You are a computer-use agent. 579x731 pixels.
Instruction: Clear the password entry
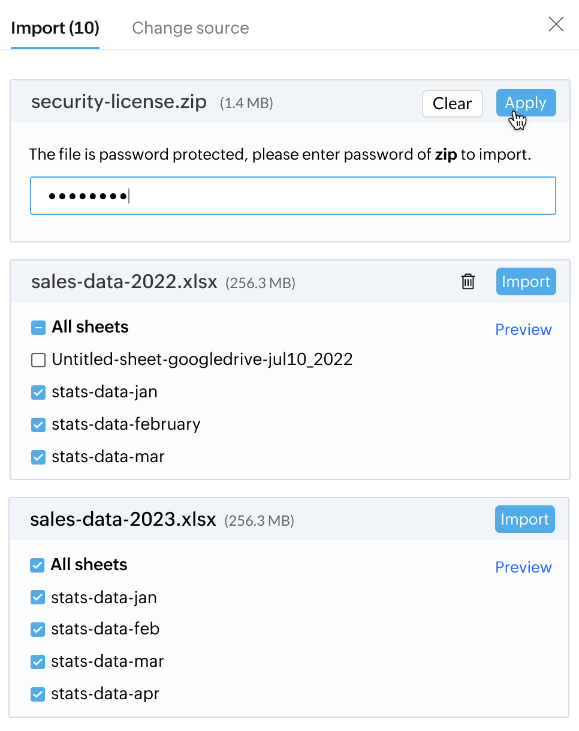click(x=453, y=104)
